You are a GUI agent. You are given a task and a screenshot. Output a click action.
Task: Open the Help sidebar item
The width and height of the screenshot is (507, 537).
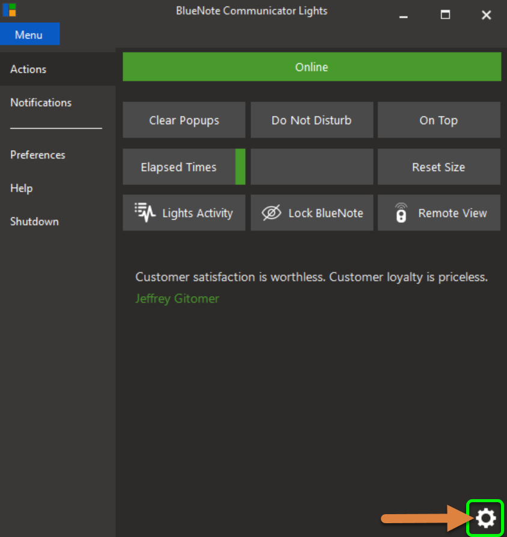point(58,188)
